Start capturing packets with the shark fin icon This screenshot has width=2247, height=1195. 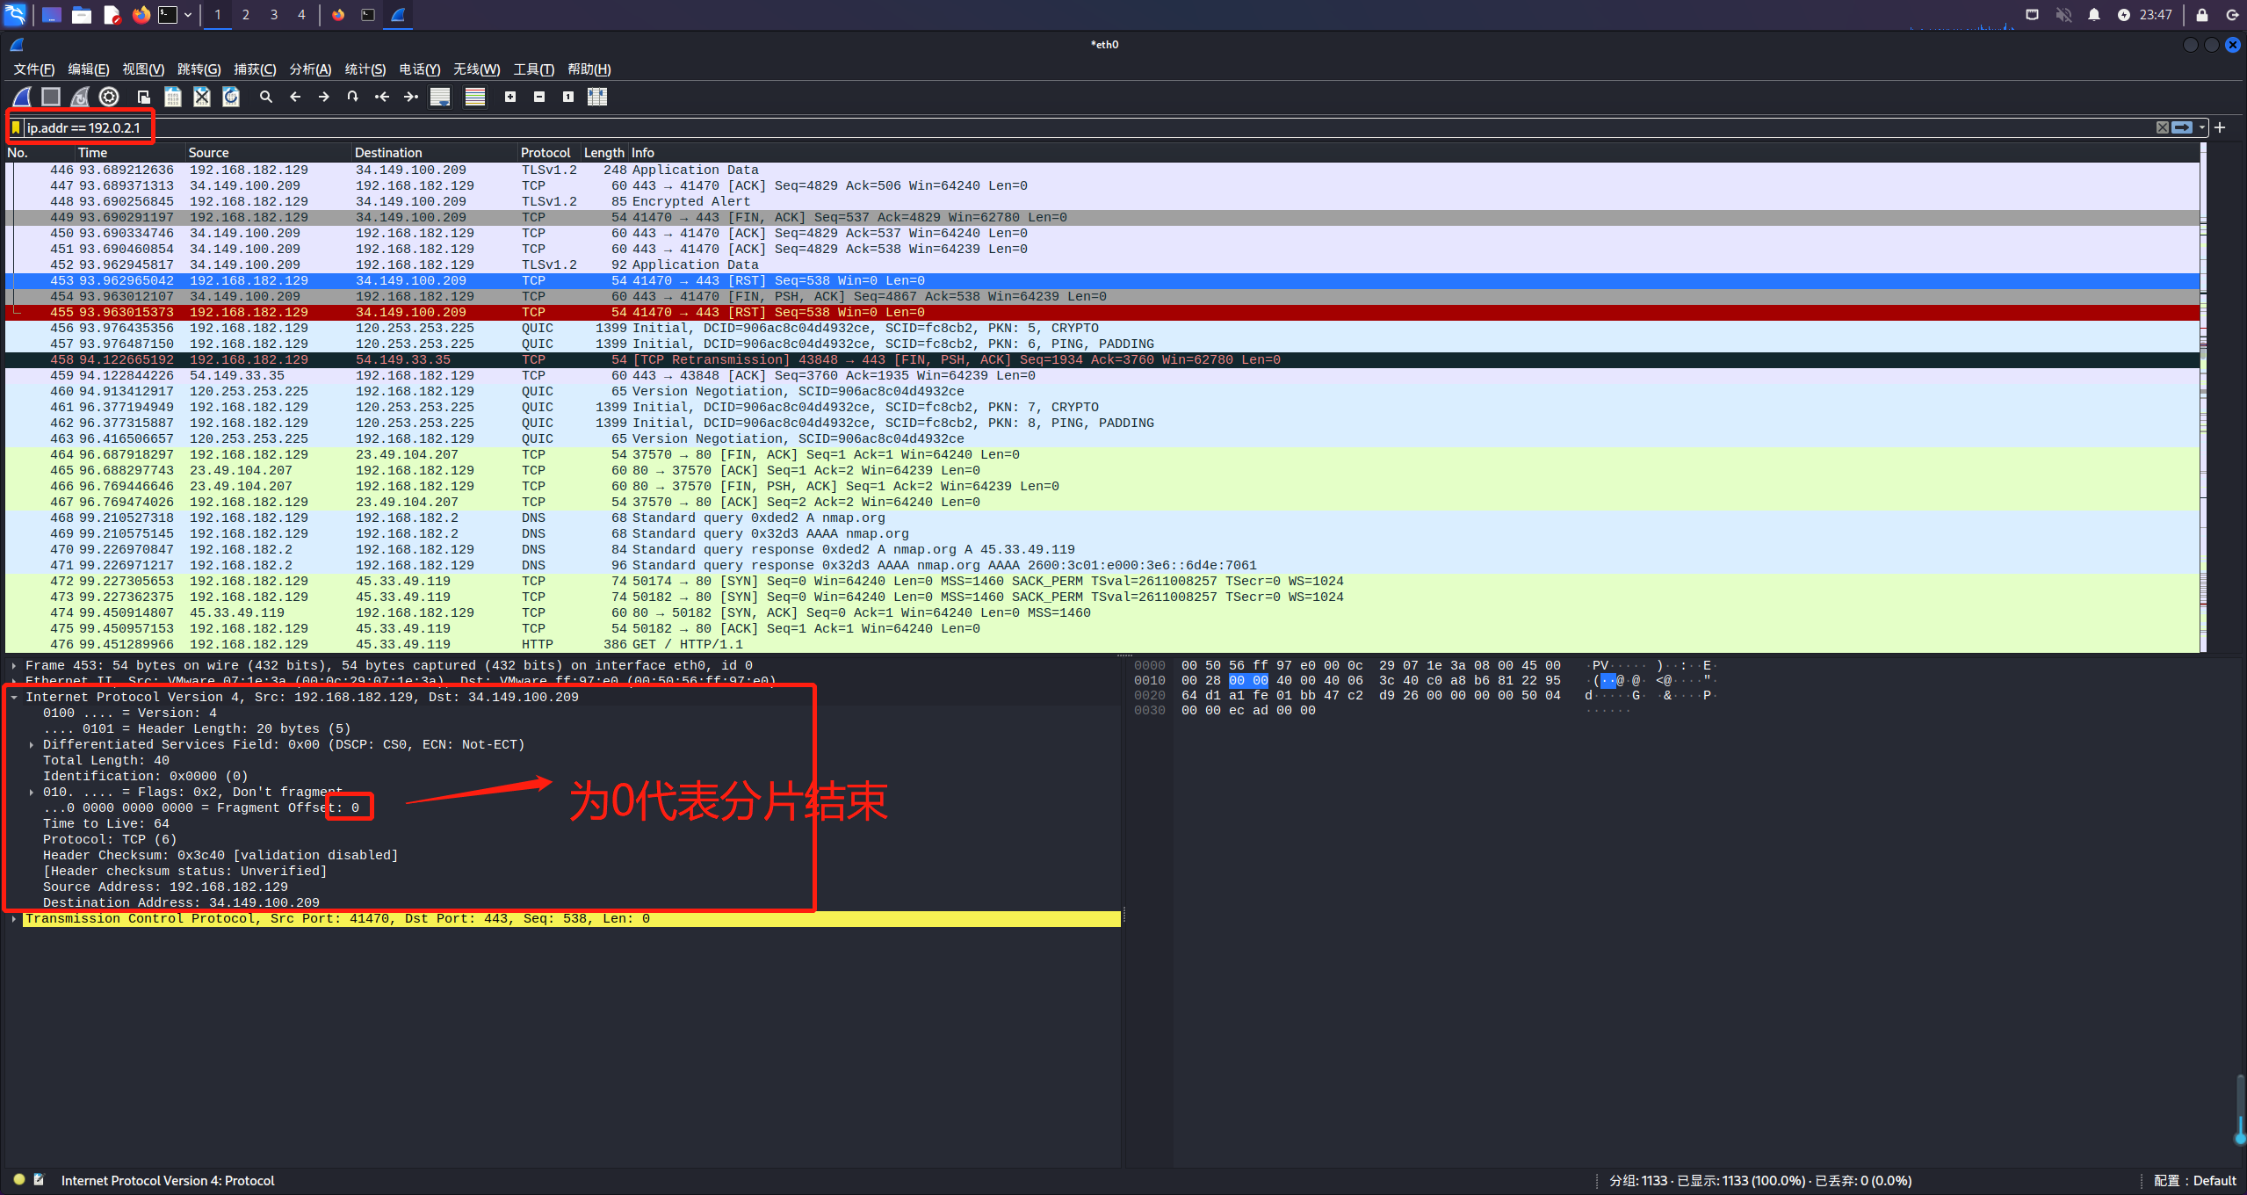click(x=23, y=97)
